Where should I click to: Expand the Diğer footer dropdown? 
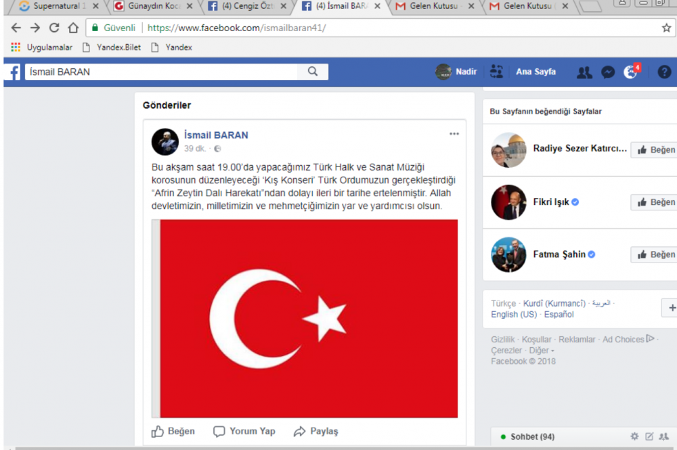(542, 351)
